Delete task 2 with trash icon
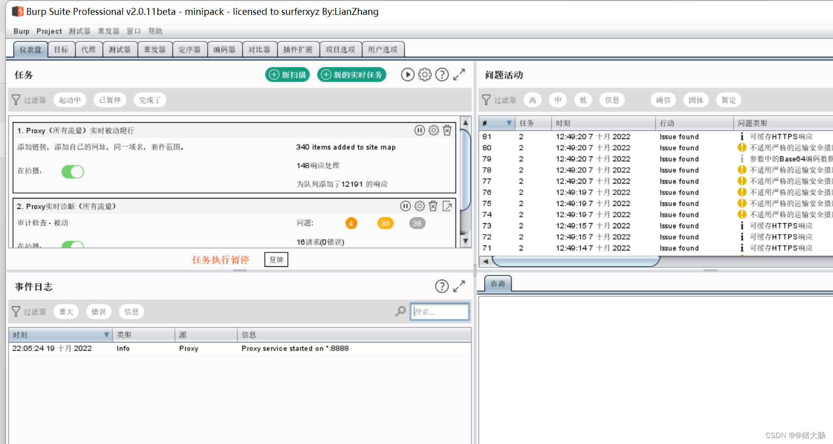 (x=433, y=206)
